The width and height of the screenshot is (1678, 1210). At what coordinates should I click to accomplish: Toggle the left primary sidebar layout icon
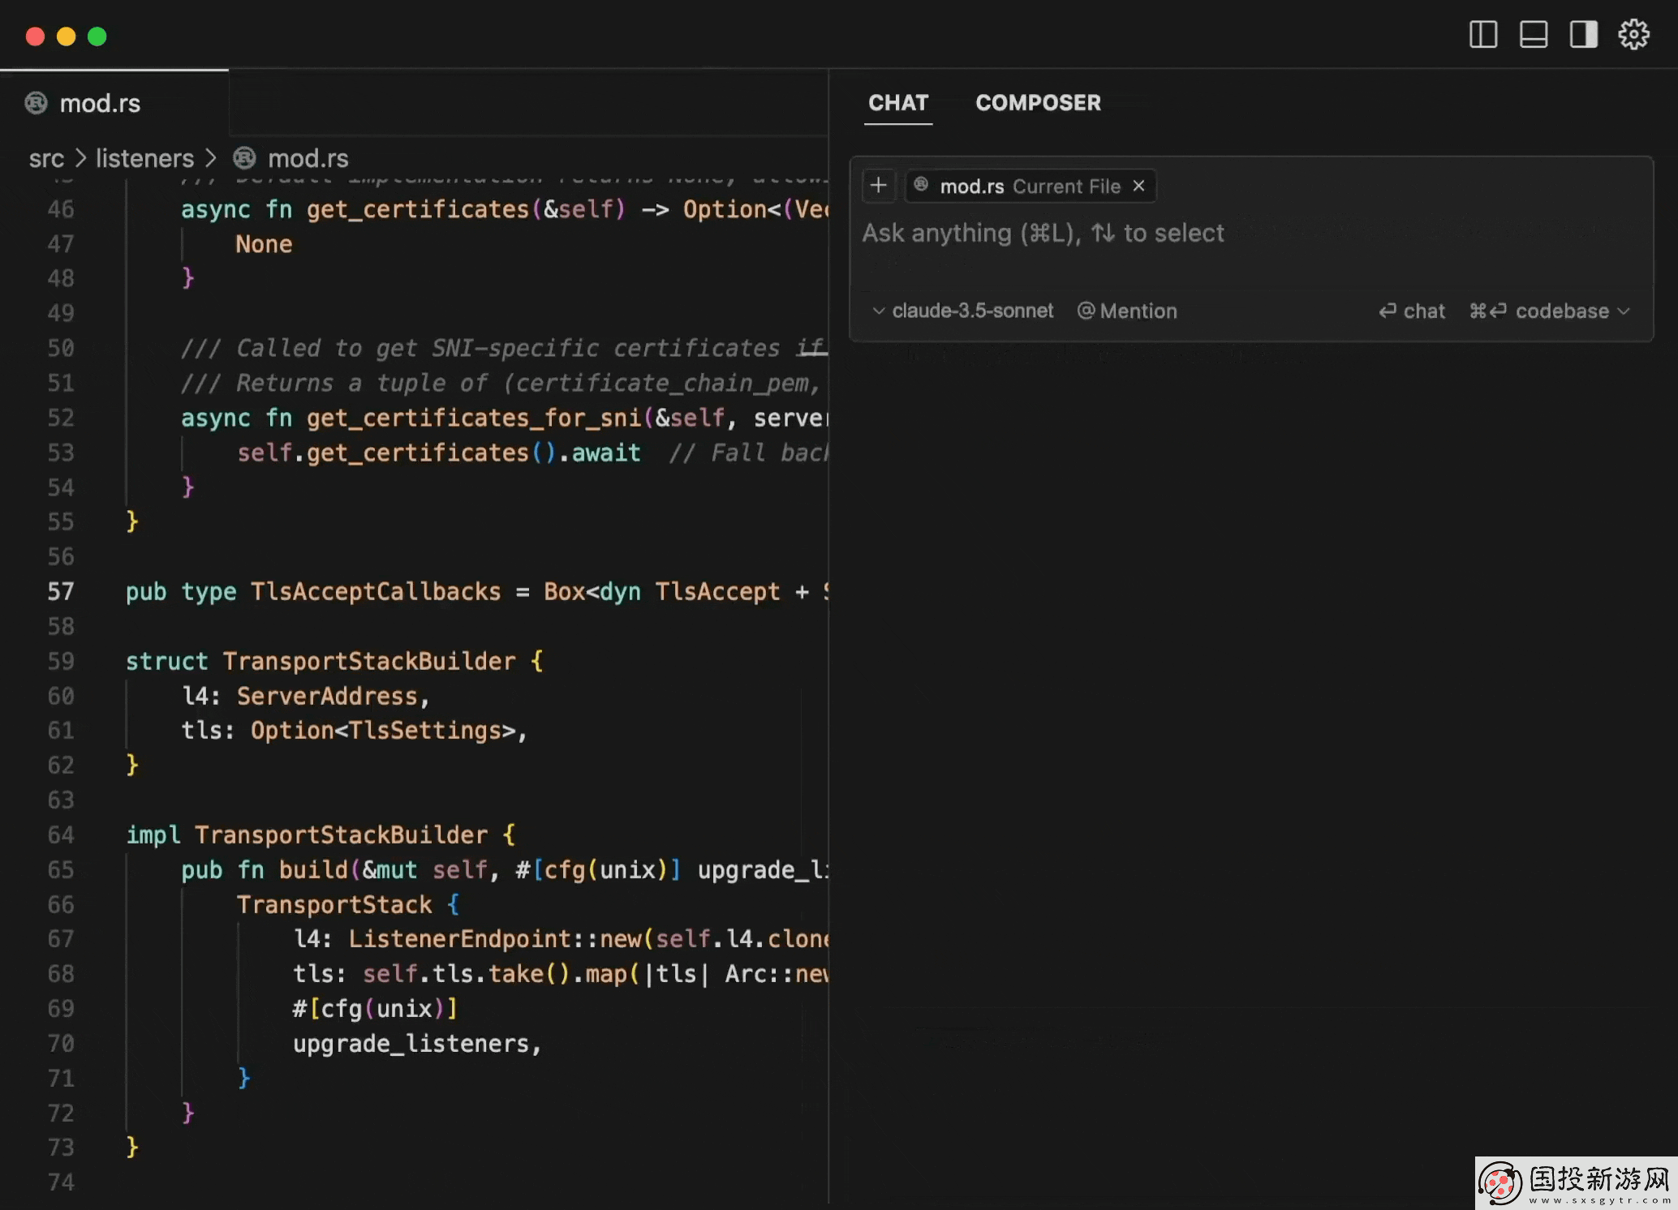pyautogui.click(x=1482, y=35)
